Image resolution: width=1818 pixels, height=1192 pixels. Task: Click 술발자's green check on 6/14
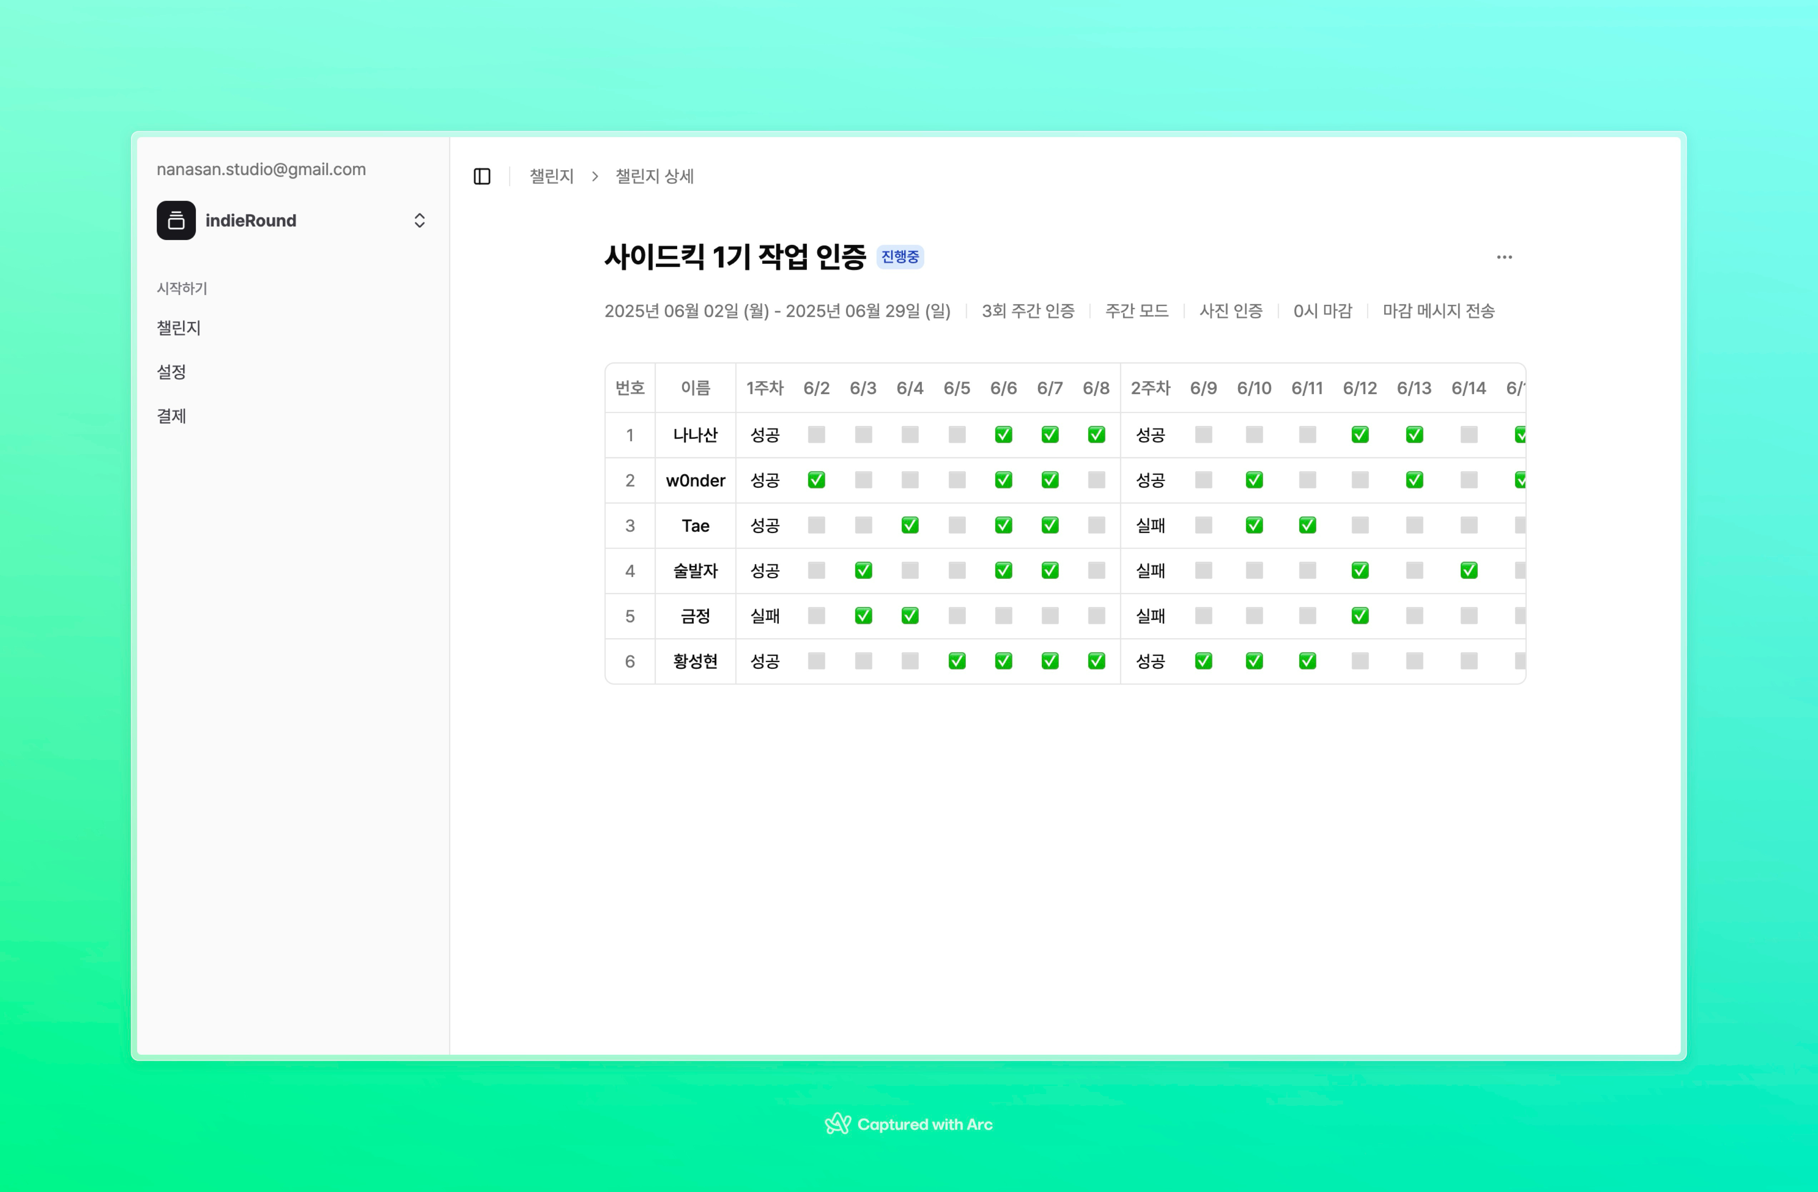pos(1468,571)
